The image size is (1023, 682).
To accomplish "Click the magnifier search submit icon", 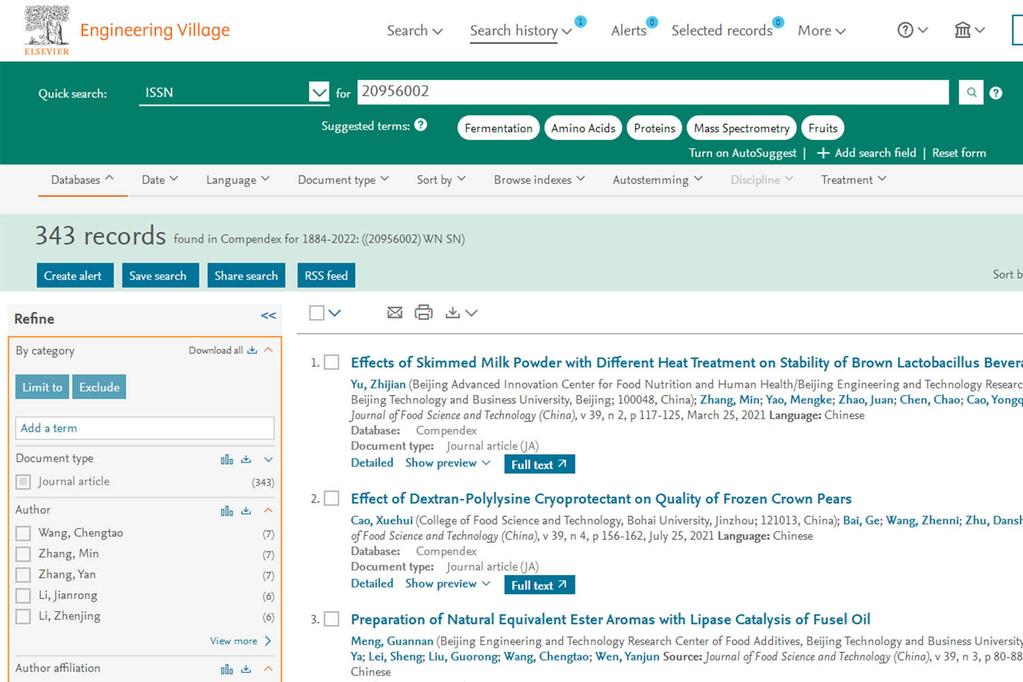I will pyautogui.click(x=970, y=92).
